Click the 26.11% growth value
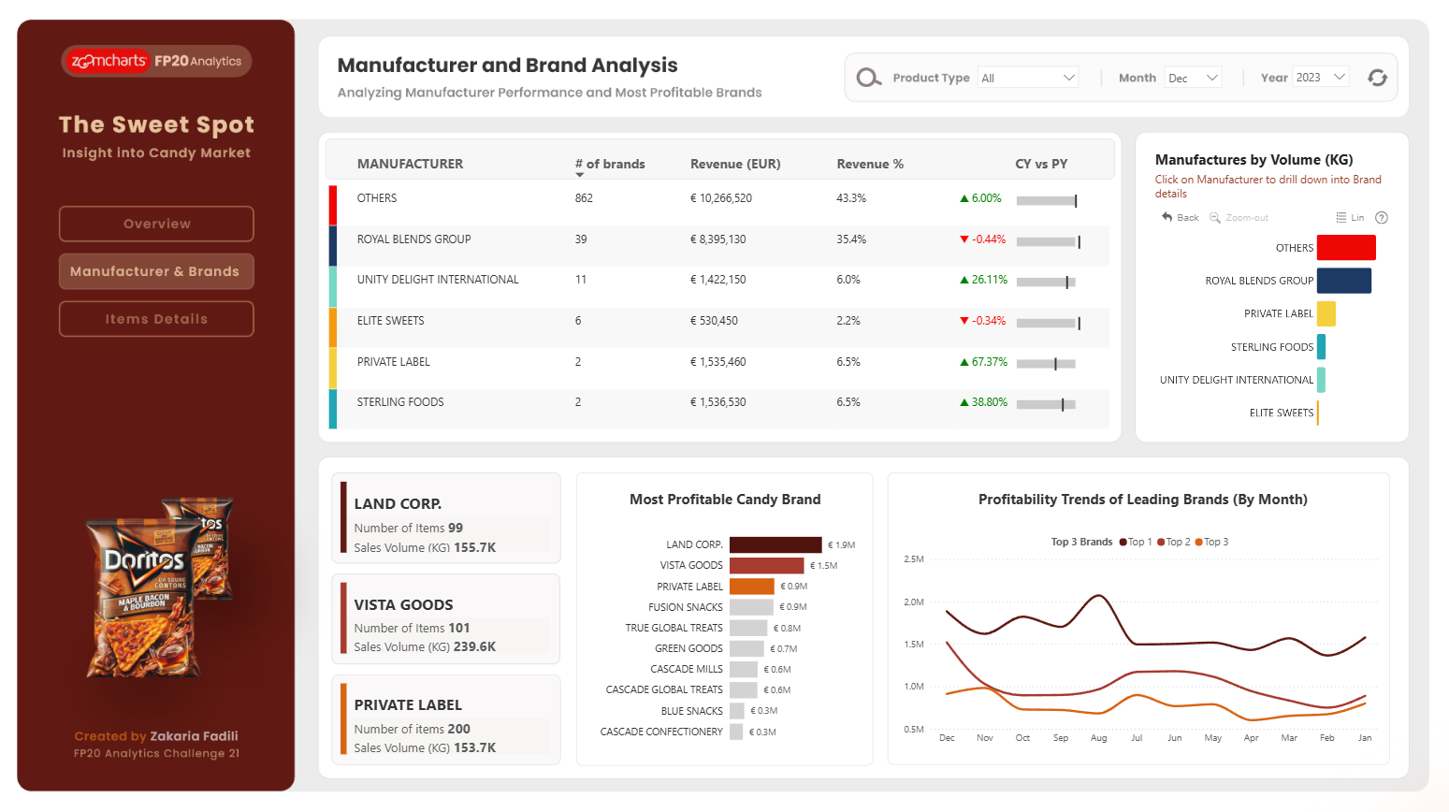Viewport: 1449px width, 812px height. [990, 280]
